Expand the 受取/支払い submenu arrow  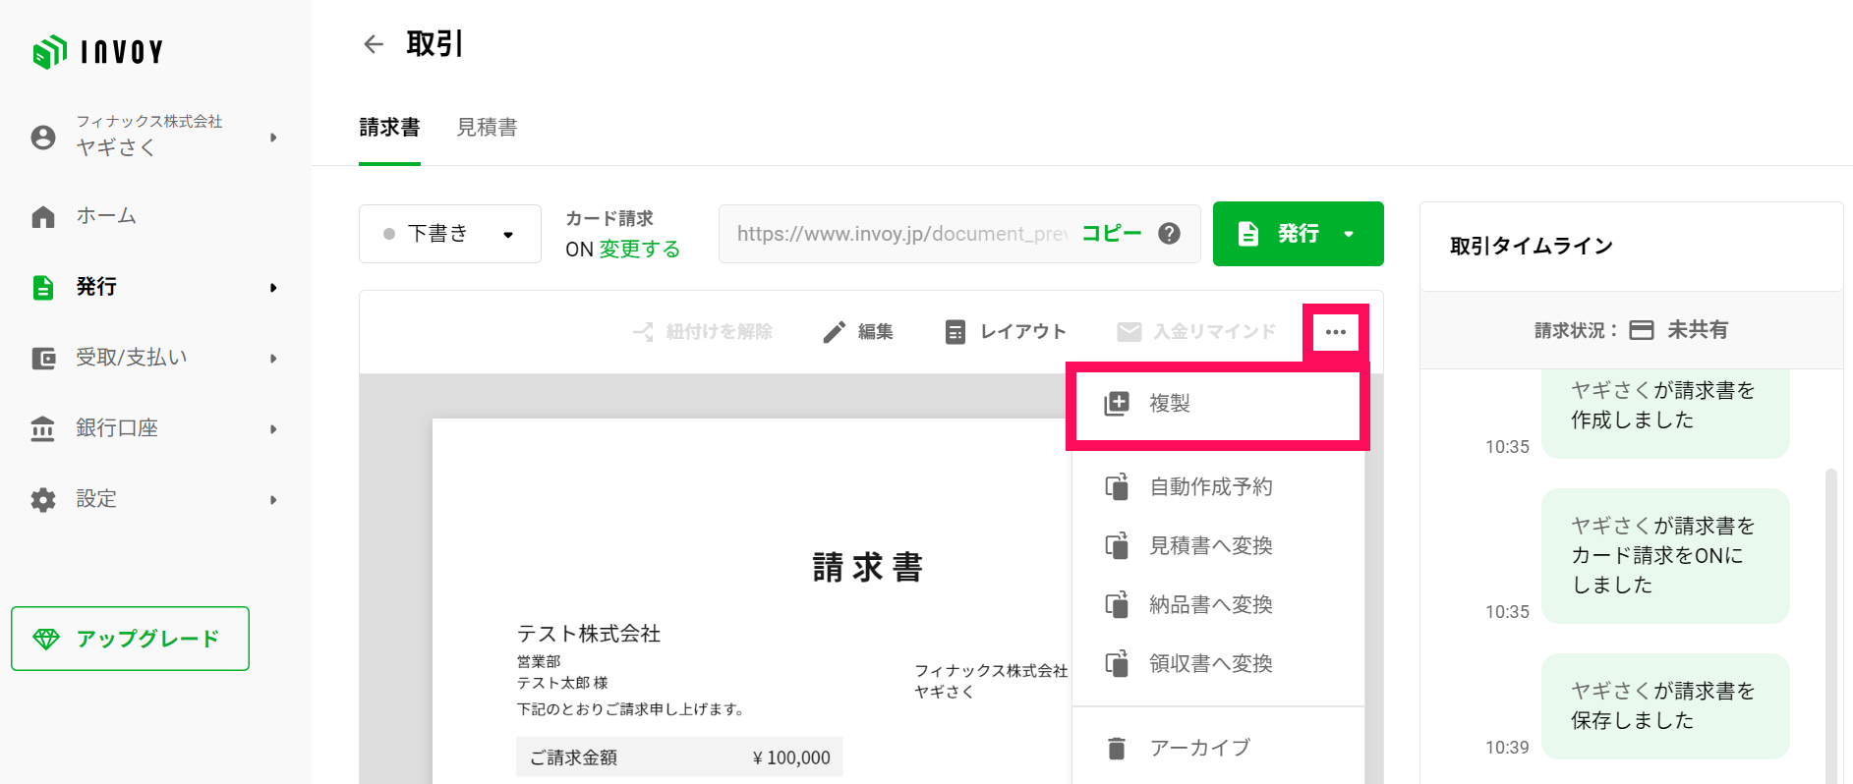[x=273, y=359]
